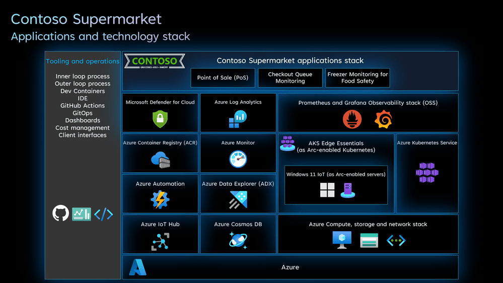Click the Microsoft Defender shield icon
This screenshot has height=283, width=503.
(160, 119)
